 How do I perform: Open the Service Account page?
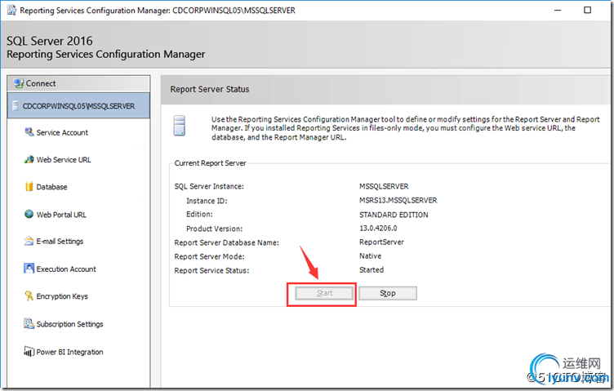[x=62, y=133]
